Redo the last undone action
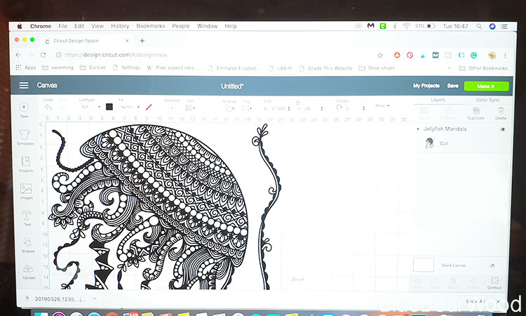This screenshot has width=526, height=316. (62, 107)
